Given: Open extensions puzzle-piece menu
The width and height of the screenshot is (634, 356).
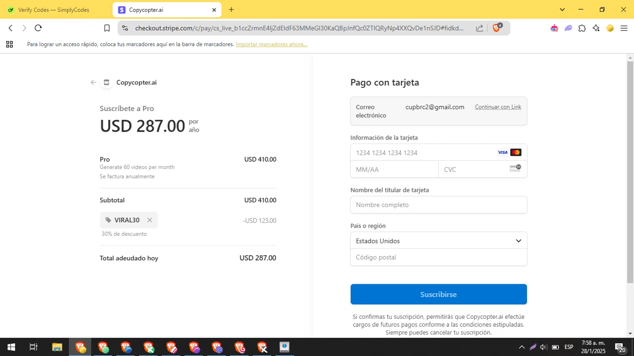Looking at the screenshot, I should click(x=582, y=28).
